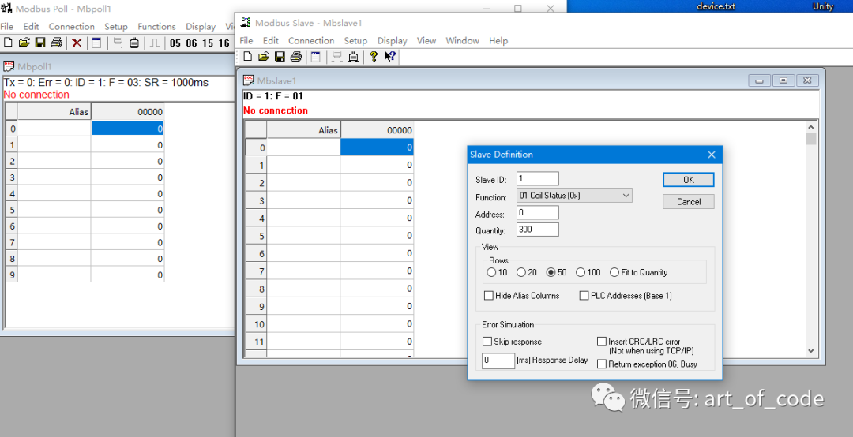The height and width of the screenshot is (437, 853).
Task: Click the Print icon in Modbus Slave toolbar
Action: click(x=295, y=57)
